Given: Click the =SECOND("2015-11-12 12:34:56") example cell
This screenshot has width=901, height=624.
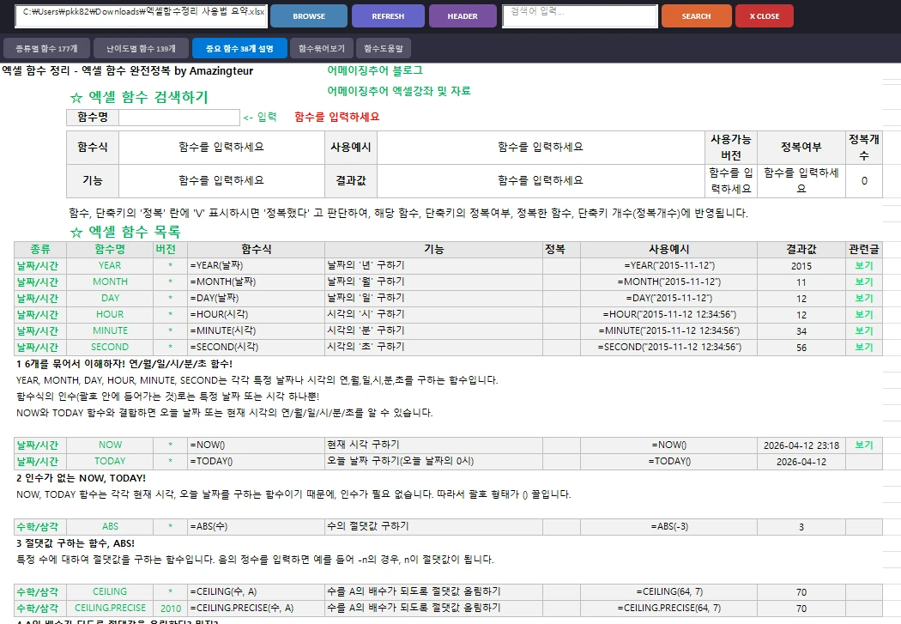Looking at the screenshot, I should click(668, 347).
